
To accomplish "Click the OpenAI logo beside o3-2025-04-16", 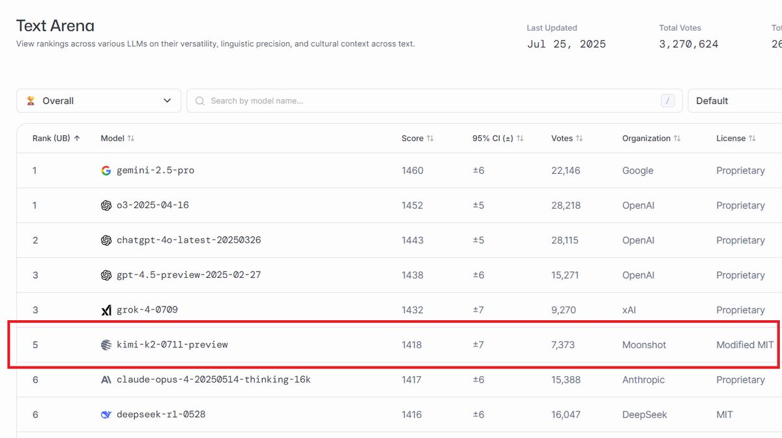I will pyautogui.click(x=106, y=206).
